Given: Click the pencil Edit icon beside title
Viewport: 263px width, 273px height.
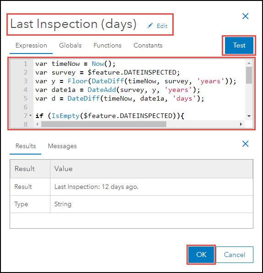Looking at the screenshot, I should click(x=150, y=26).
